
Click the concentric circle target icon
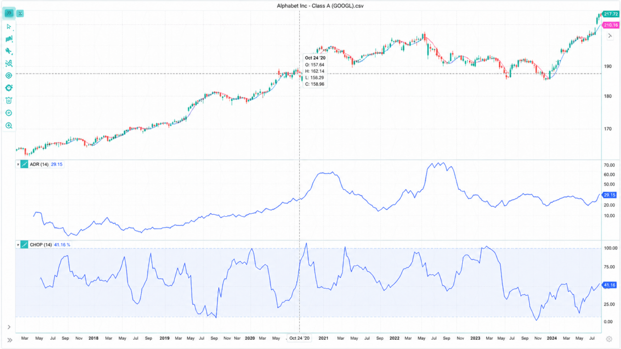[9, 76]
